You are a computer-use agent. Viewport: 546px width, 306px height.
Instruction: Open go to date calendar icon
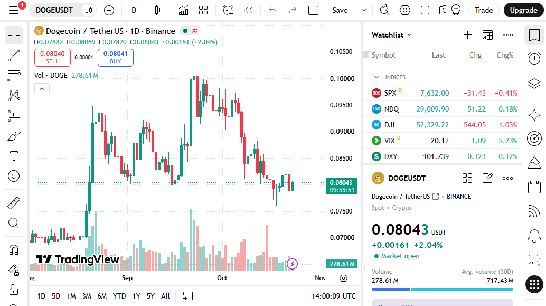tap(187, 296)
